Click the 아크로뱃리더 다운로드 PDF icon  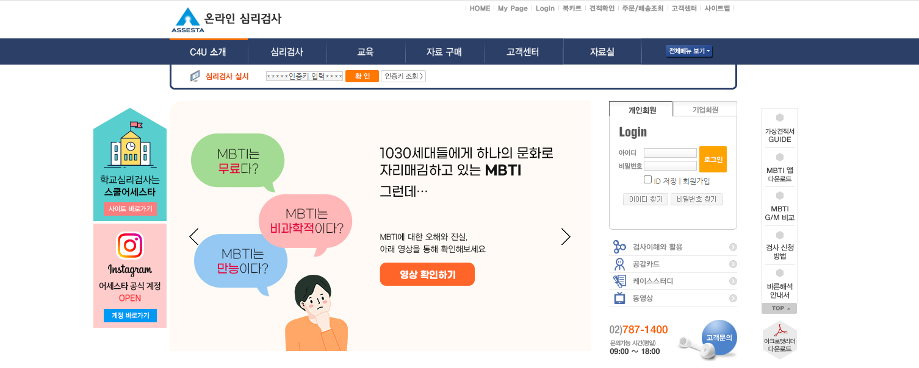(779, 339)
